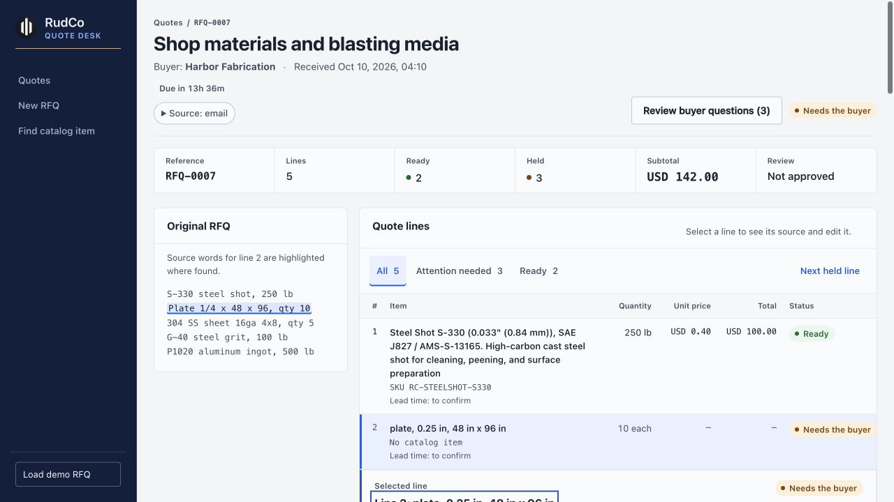
Task: Switch to Attention needed 3 tab
Action: [x=459, y=271]
